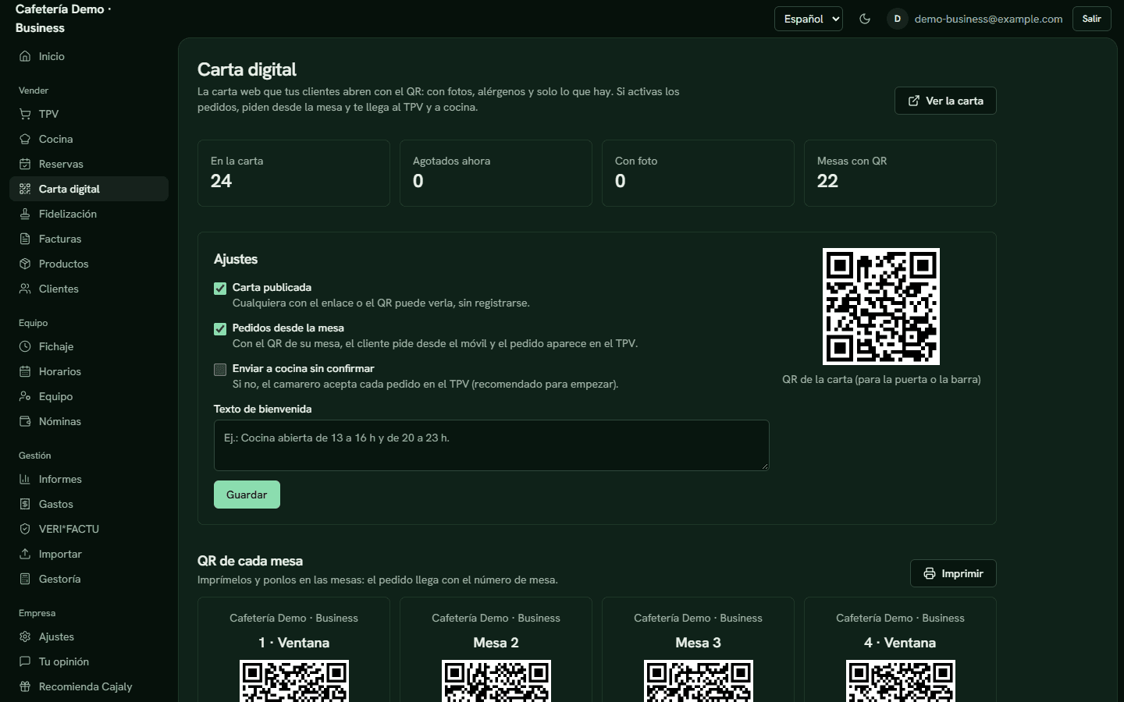Go to Horarios in the sidebar
This screenshot has height=702, width=1124.
pyautogui.click(x=89, y=371)
